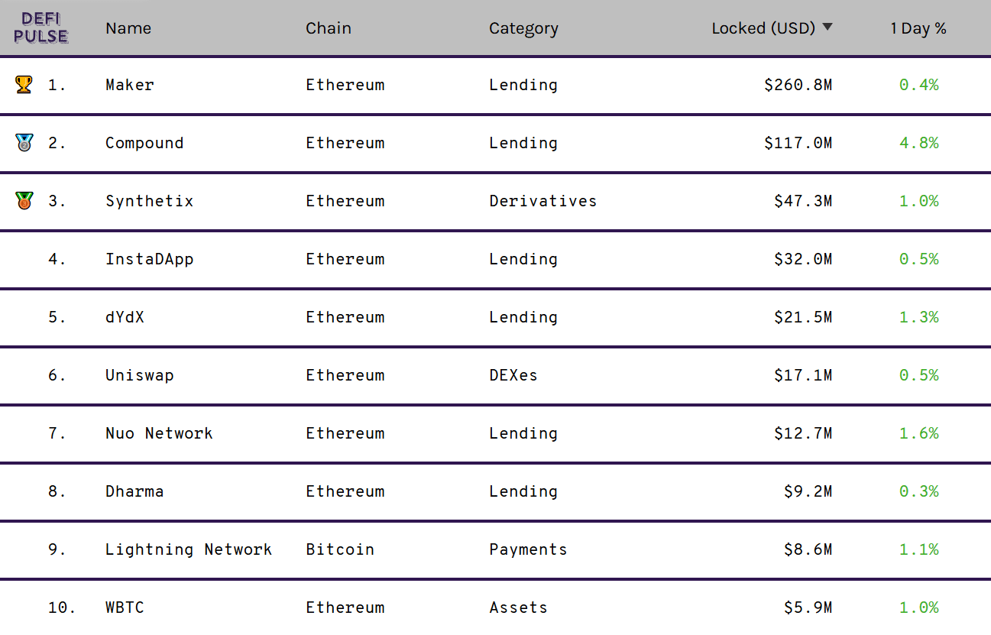Sort by the Category column header
The image size is (991, 635).
pos(523,28)
